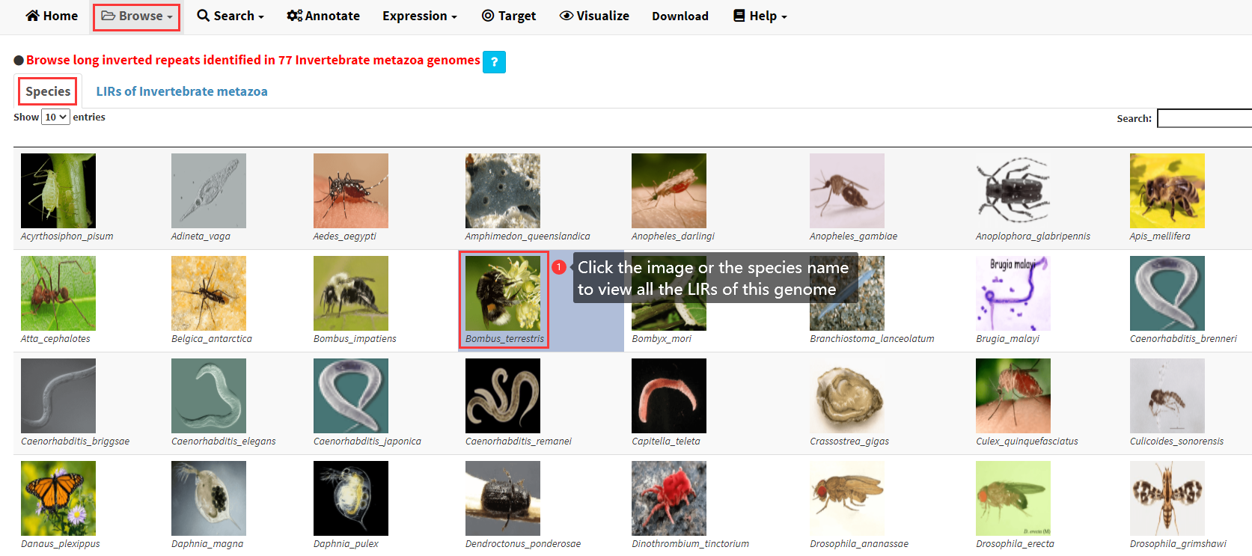Open the Visualize page
Viewport: 1252px width, 556px height.
pyautogui.click(x=594, y=16)
